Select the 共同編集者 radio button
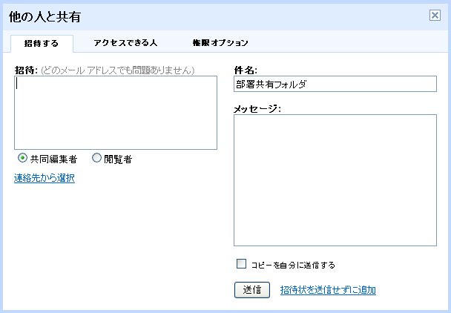The width and height of the screenshot is (451, 313). [23, 158]
